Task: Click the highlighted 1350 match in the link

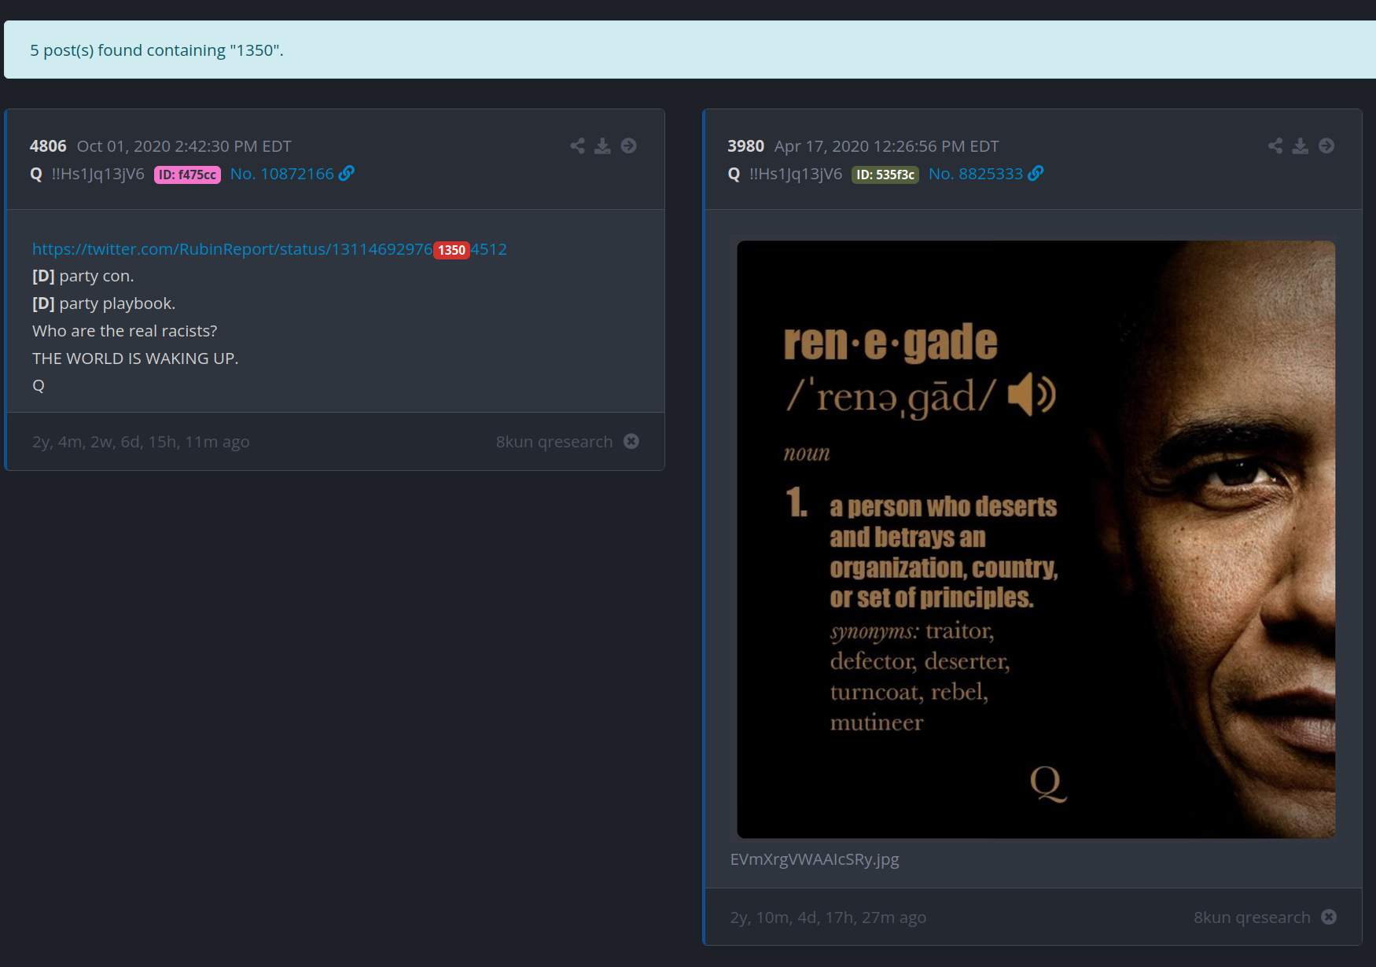Action: coord(451,250)
